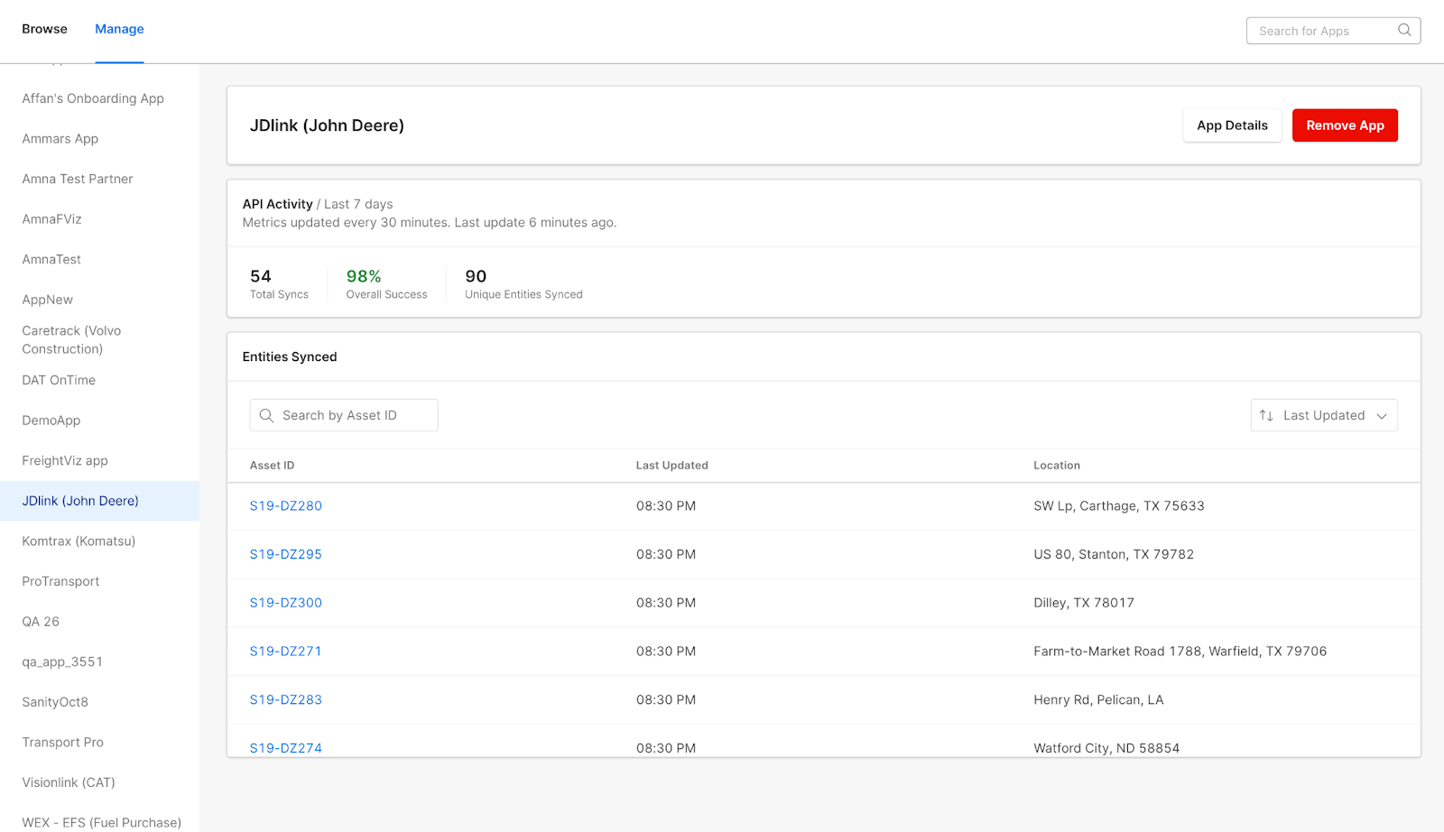Open asset S19-DZ295 link
The width and height of the screenshot is (1444, 832).
pyautogui.click(x=285, y=554)
